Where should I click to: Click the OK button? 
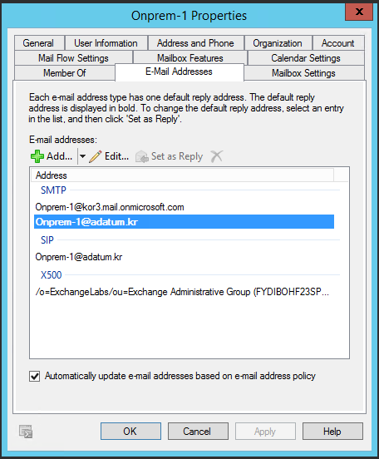pyautogui.click(x=130, y=431)
